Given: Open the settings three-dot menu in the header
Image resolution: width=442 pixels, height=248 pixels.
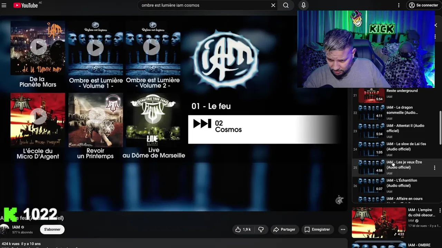Looking at the screenshot, I should (x=399, y=5).
